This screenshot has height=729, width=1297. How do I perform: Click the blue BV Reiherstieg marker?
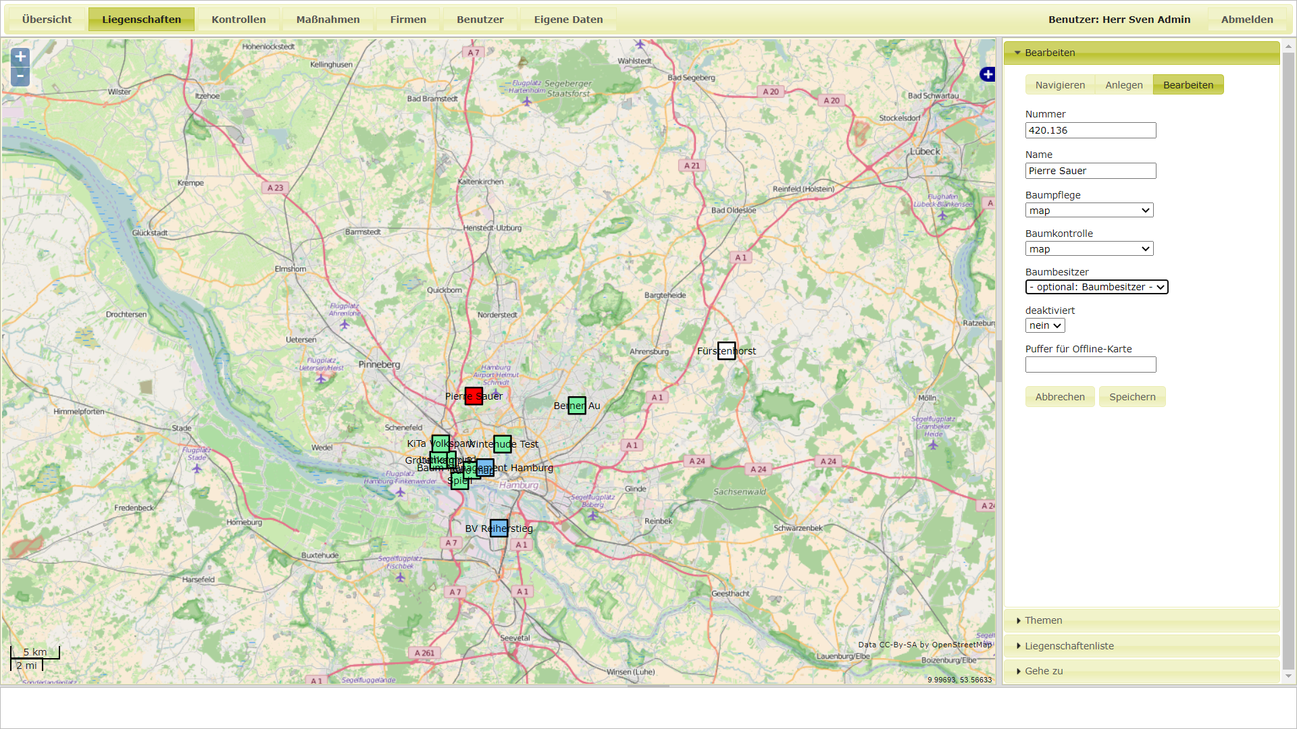499,528
